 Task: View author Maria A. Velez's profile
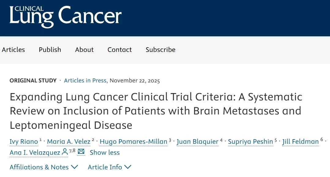click(69, 142)
